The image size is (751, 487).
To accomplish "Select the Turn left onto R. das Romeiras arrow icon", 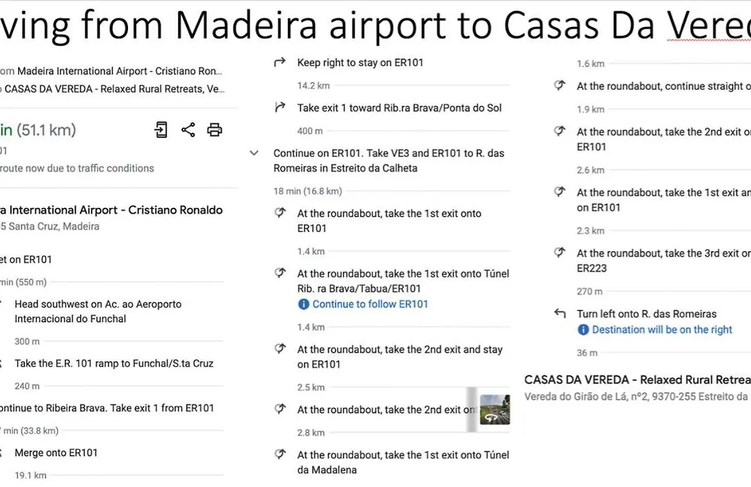I will (x=560, y=314).
